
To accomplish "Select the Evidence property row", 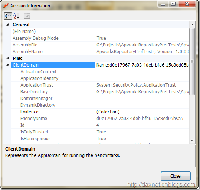I will [x=100, y=112].
